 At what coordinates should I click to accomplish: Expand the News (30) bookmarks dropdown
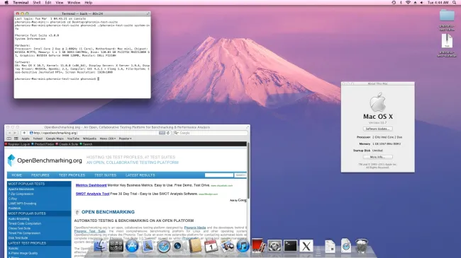(108, 139)
